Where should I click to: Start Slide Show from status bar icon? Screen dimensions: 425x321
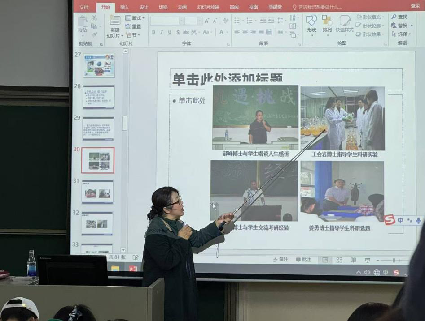coord(367,260)
